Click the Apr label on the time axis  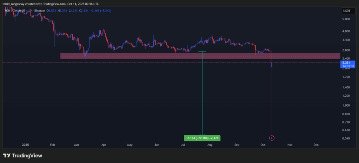[x=103, y=144]
